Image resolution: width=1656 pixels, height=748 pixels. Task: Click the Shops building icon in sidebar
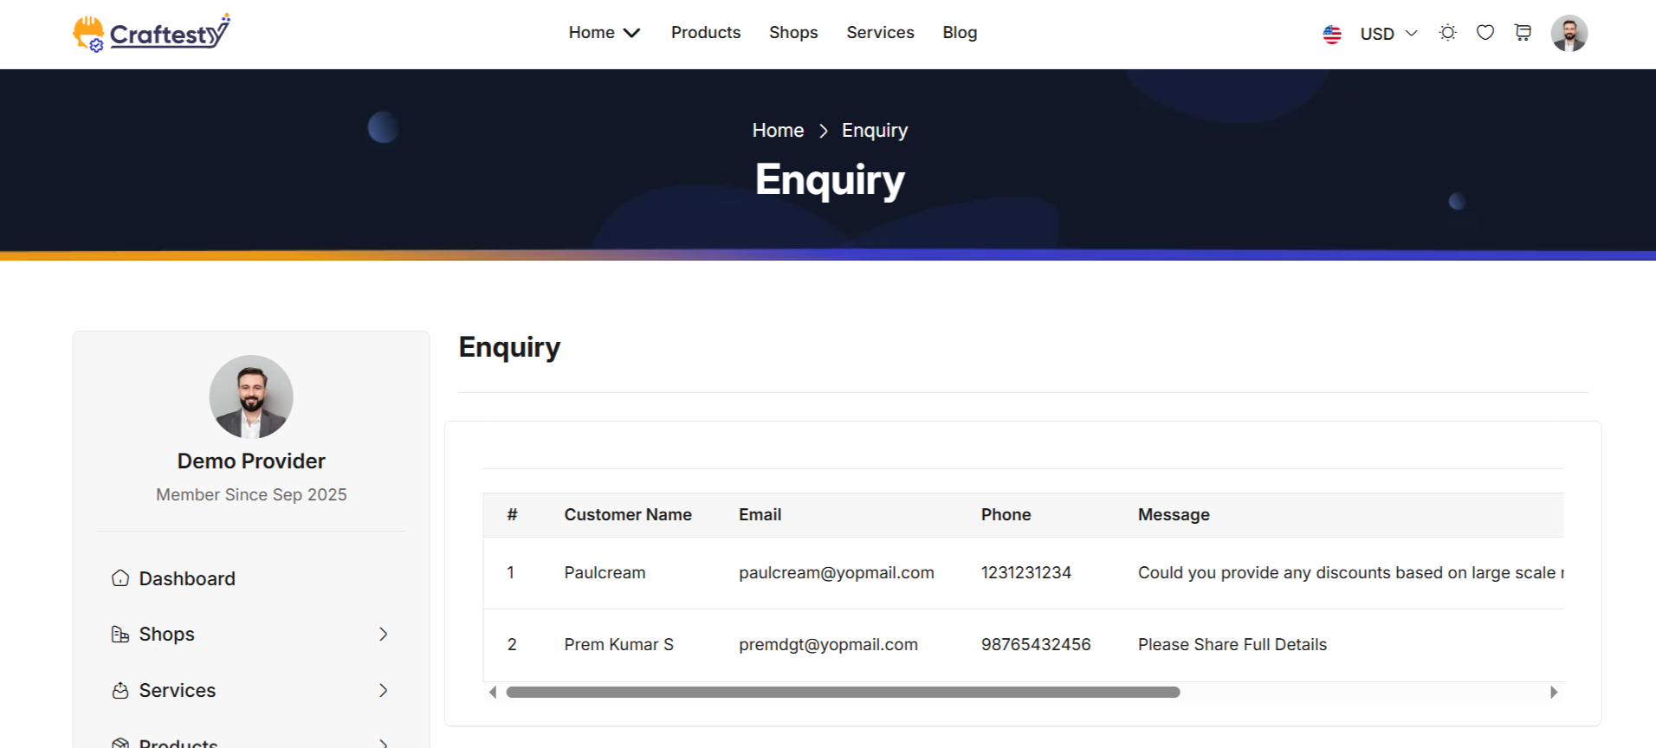coord(120,635)
